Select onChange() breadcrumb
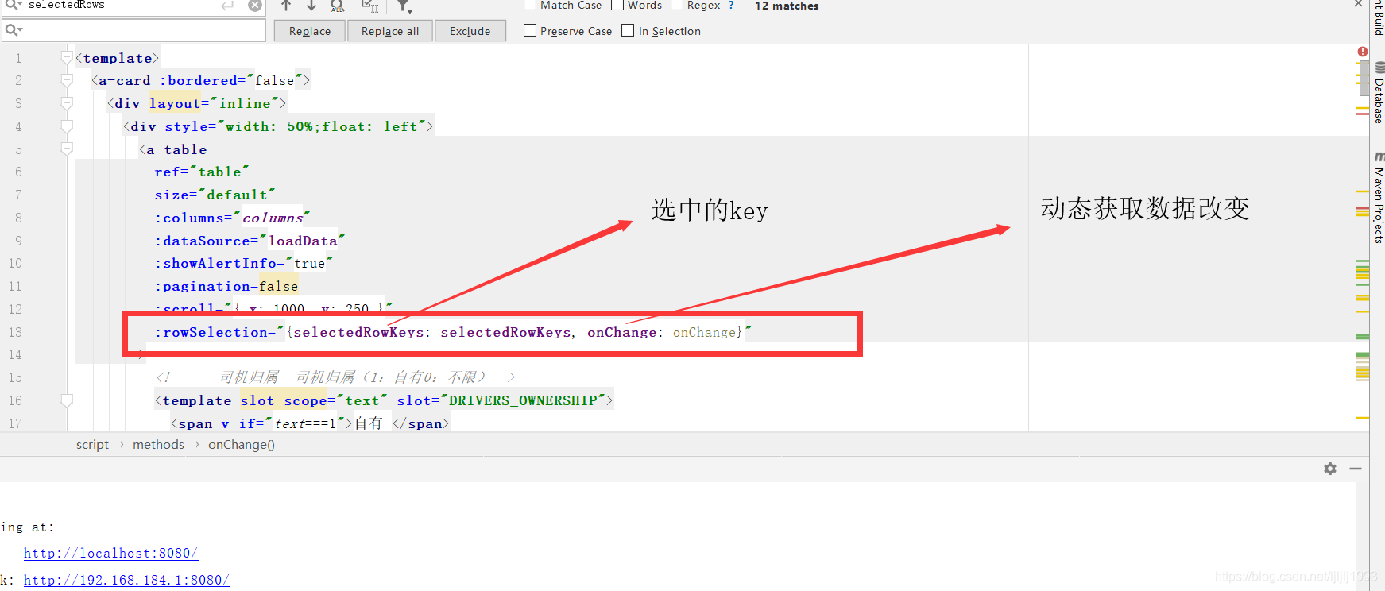Image resolution: width=1385 pixels, height=591 pixels. 242,445
